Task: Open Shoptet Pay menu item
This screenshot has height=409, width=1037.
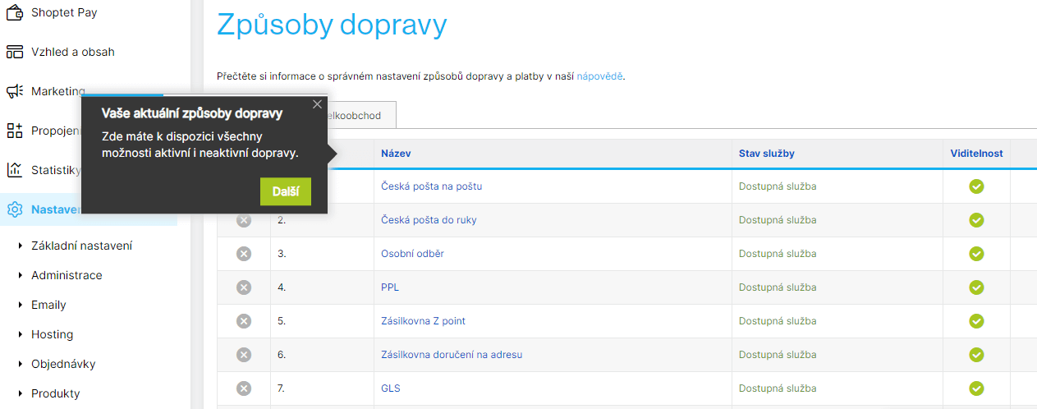Action: pos(64,12)
